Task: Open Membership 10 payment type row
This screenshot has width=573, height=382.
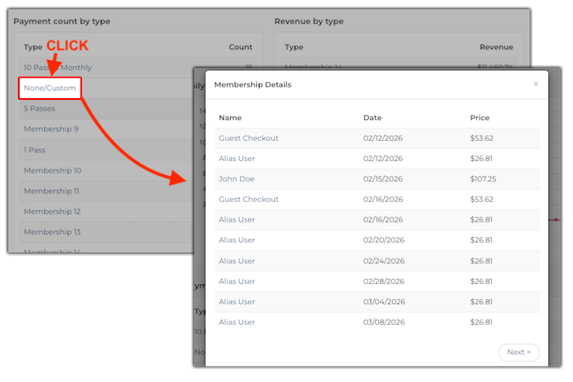Action: [52, 170]
